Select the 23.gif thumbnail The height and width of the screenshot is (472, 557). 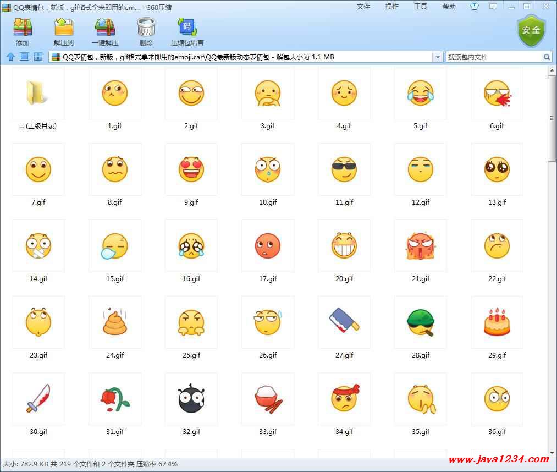point(38,322)
